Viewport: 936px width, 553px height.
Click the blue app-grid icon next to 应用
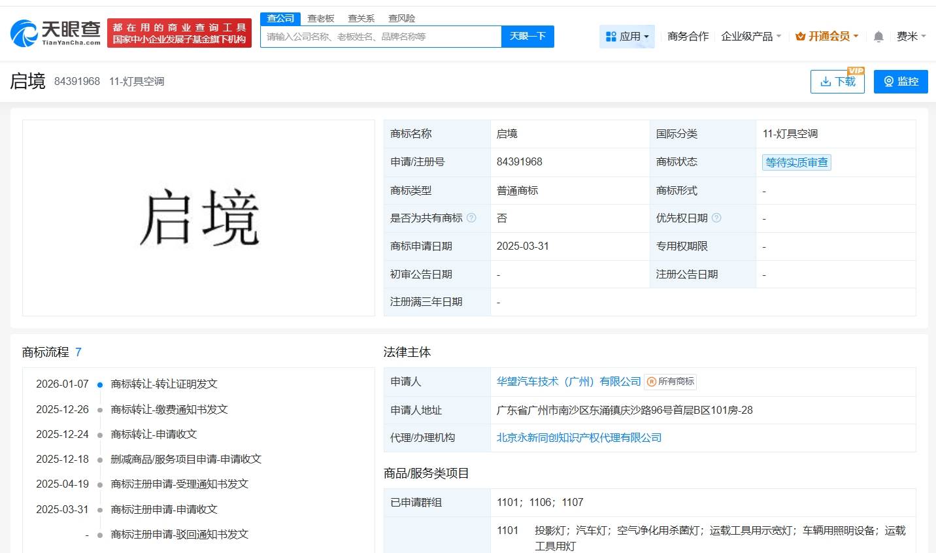[x=612, y=37]
